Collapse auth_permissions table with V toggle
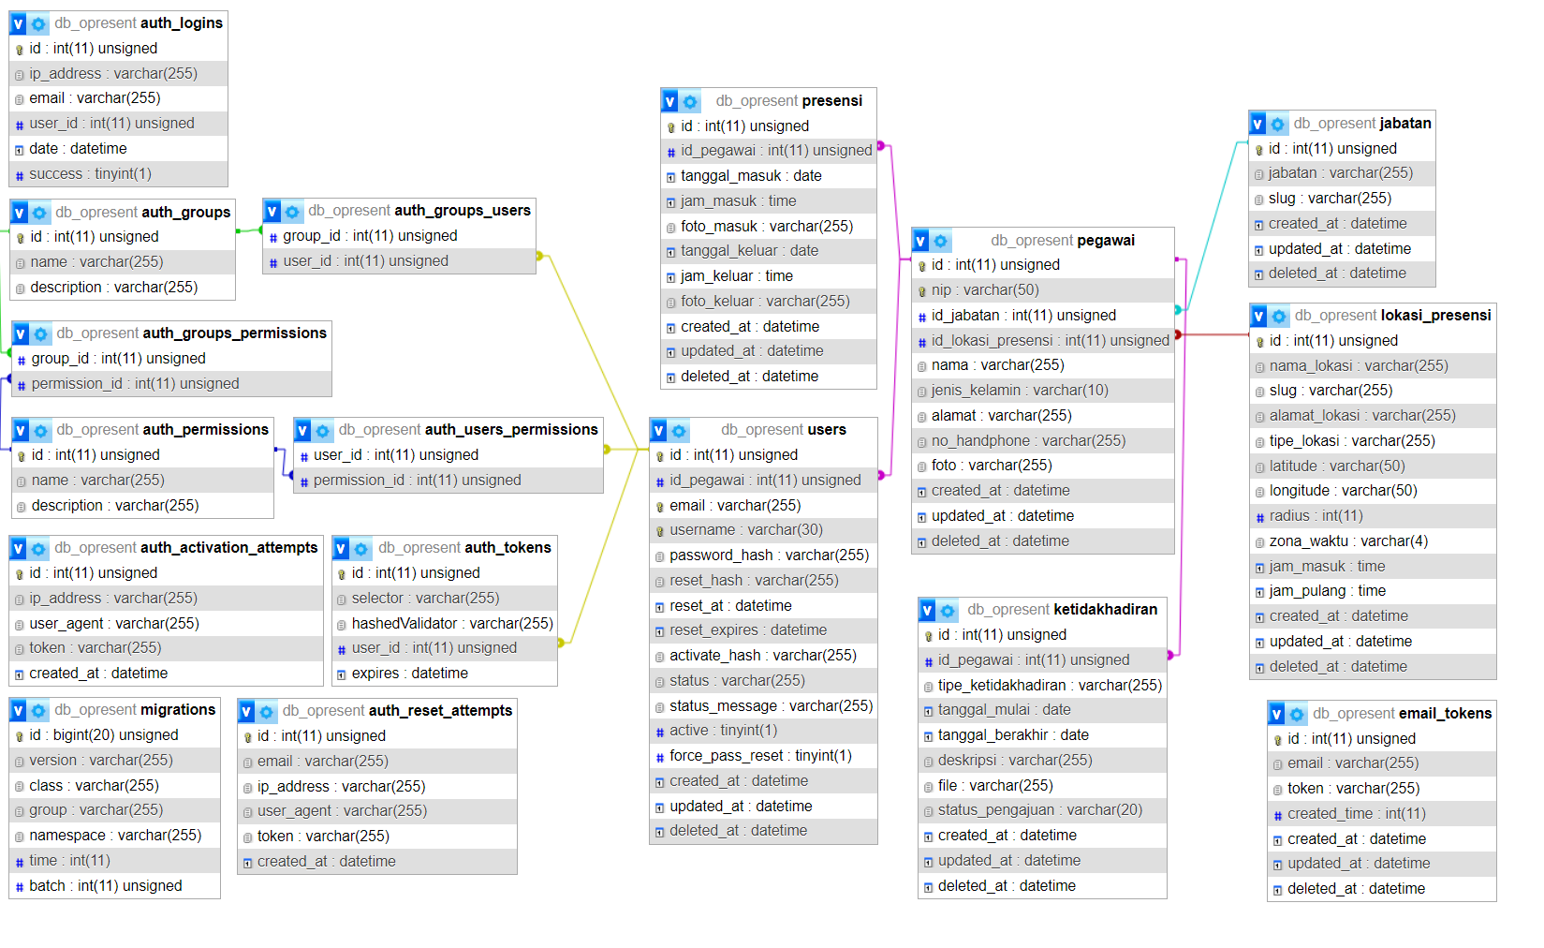This screenshot has width=1544, height=948. click(x=22, y=430)
